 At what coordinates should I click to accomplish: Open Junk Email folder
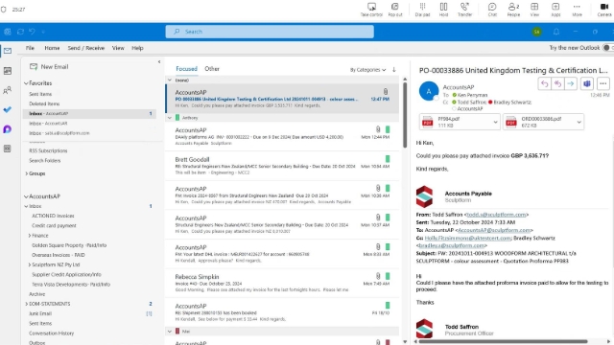[40, 313]
